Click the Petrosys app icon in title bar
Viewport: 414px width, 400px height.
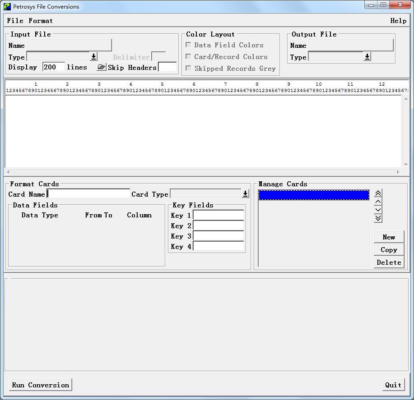(7, 7)
